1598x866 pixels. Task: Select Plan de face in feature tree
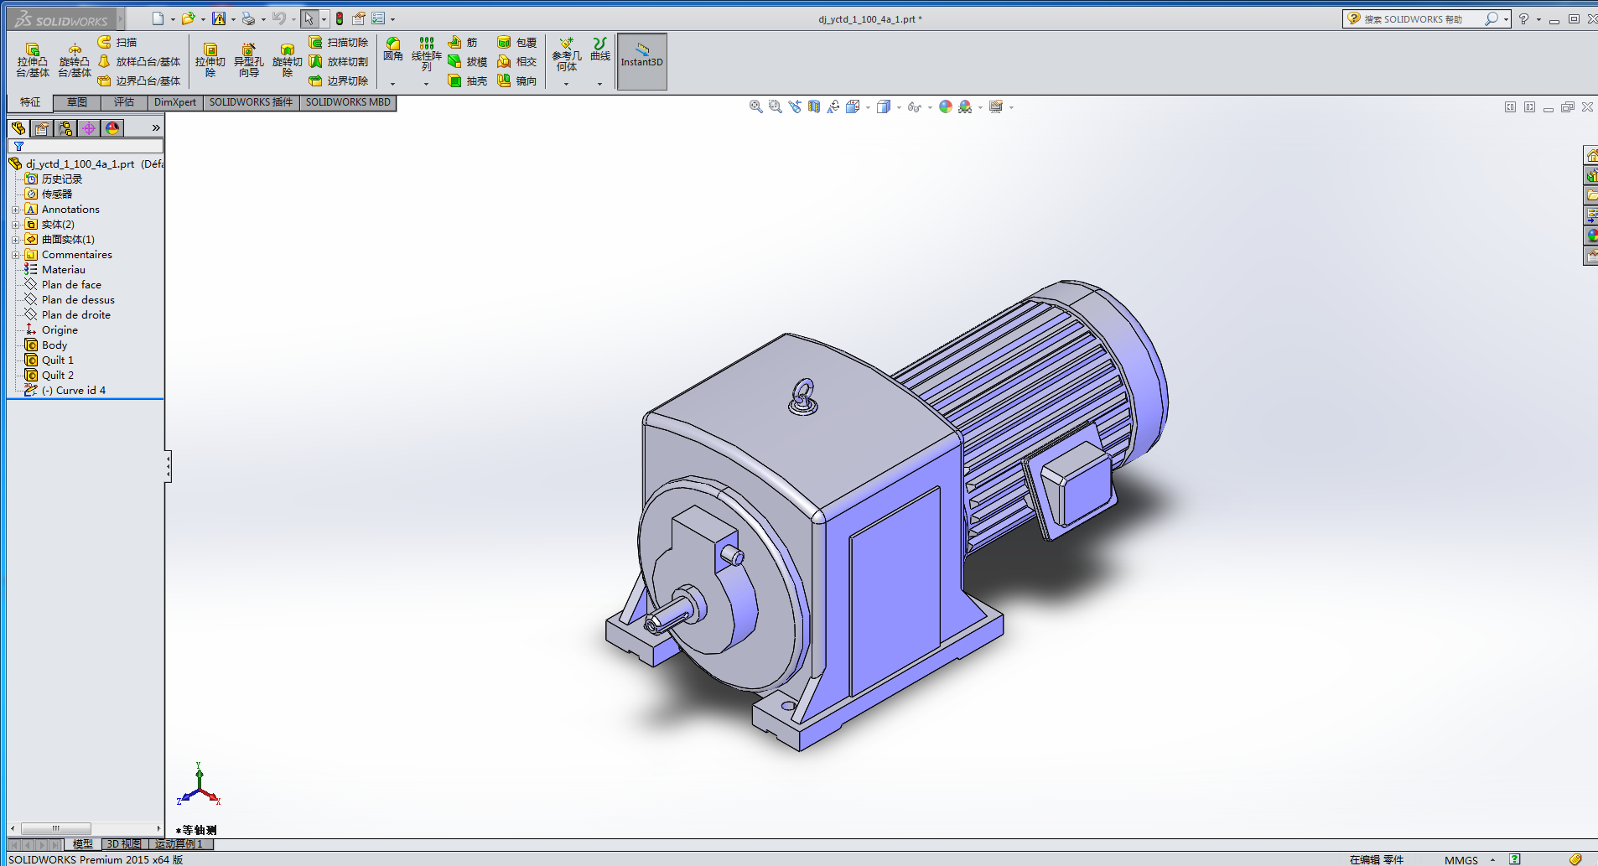pyautogui.click(x=71, y=285)
